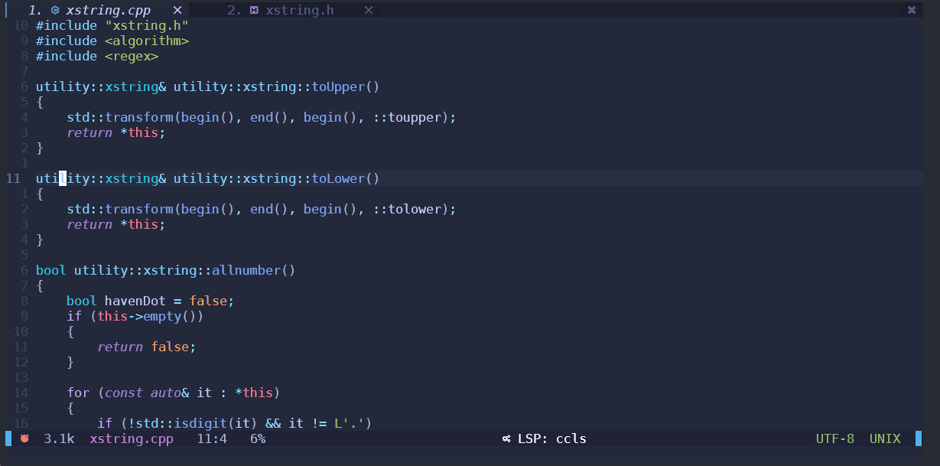Click xstring.cpp filename in the statusline
Viewport: 940px width, 466px height.
(129, 438)
